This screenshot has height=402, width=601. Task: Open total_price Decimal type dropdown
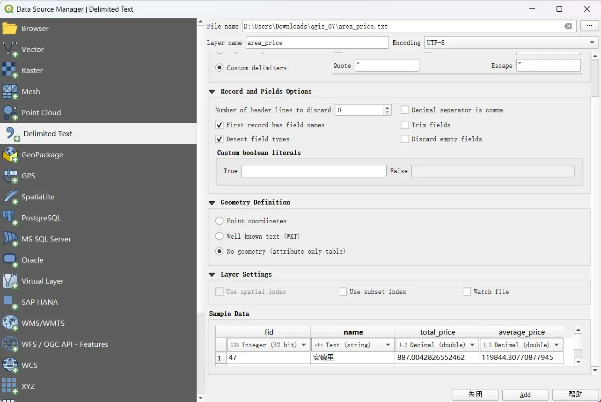[x=437, y=345]
